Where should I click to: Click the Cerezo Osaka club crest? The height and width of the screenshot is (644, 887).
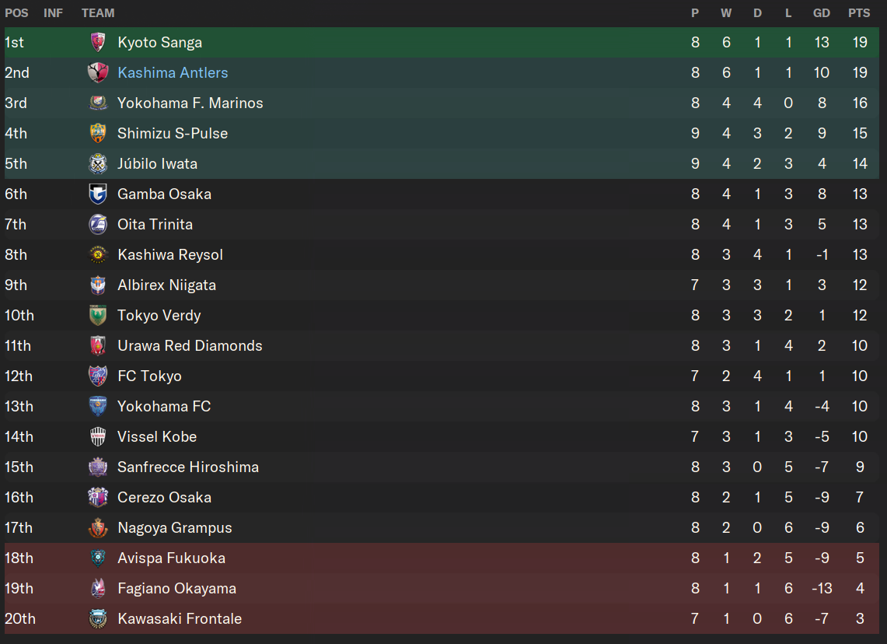coord(98,498)
